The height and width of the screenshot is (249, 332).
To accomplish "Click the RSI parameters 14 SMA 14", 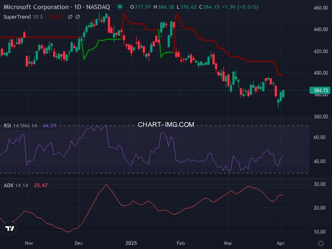I will (25, 126).
